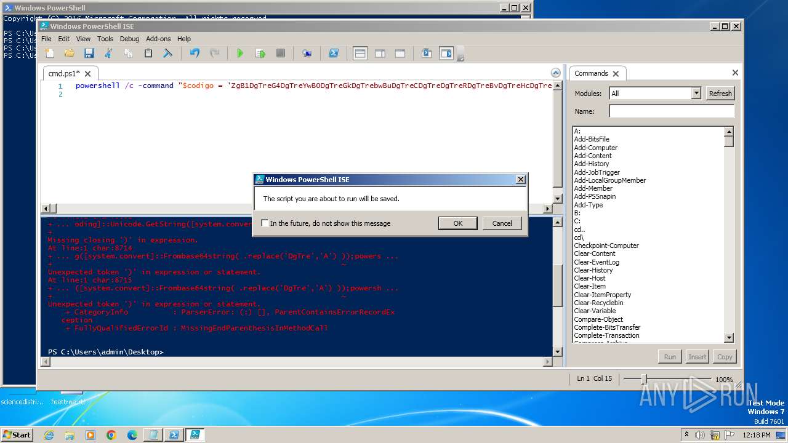Open the View menu
This screenshot has height=443, width=788.
click(83, 39)
